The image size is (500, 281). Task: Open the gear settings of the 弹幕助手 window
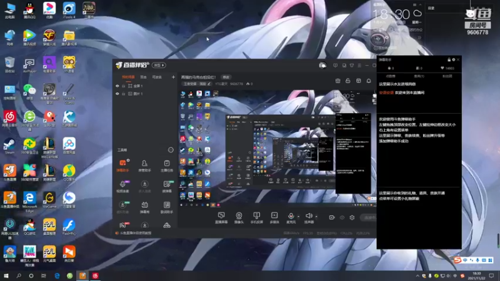454,59
